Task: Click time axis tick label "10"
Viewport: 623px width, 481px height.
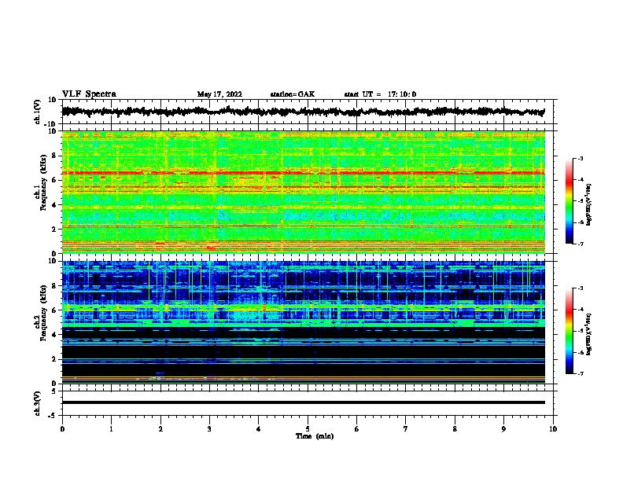Action: point(553,428)
